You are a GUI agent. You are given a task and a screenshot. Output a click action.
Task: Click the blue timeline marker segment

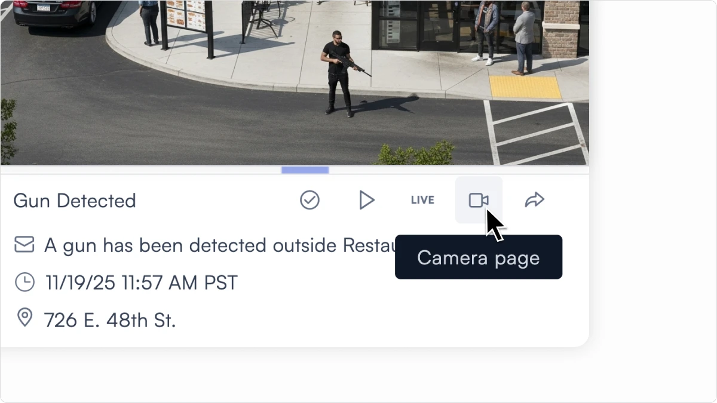click(305, 170)
